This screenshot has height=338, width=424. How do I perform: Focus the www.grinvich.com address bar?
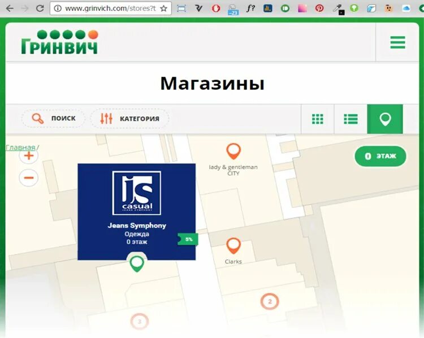click(x=110, y=8)
